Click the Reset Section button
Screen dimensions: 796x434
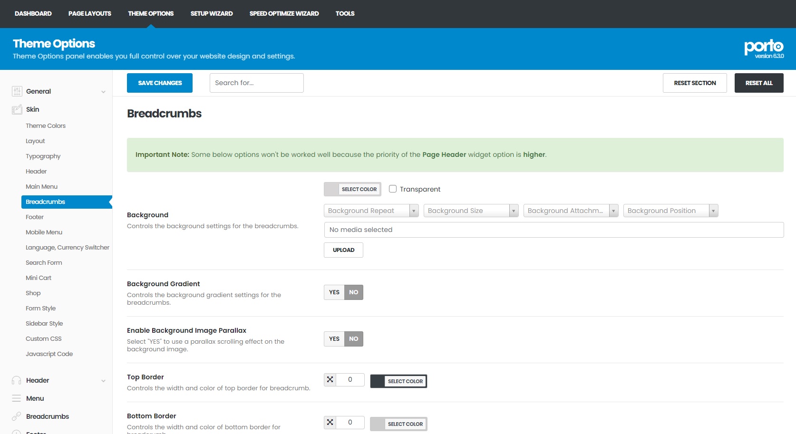point(695,83)
